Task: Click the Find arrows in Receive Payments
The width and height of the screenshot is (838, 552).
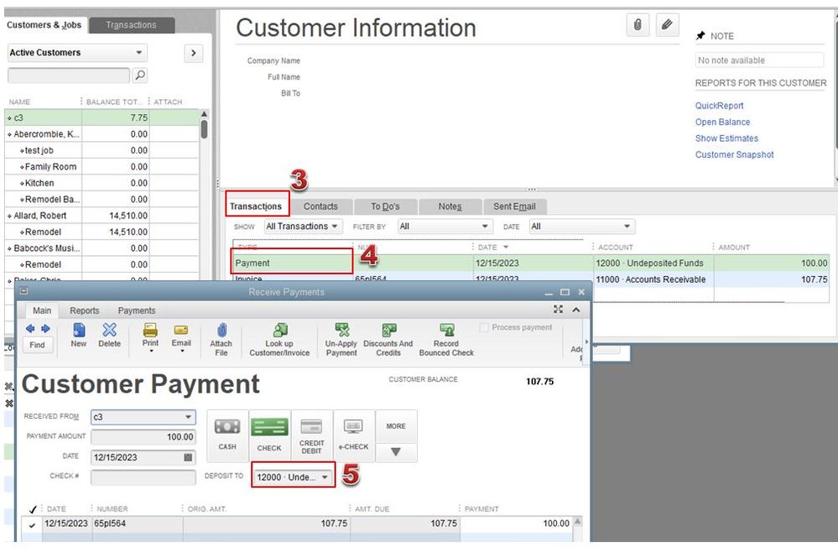Action: (x=38, y=329)
